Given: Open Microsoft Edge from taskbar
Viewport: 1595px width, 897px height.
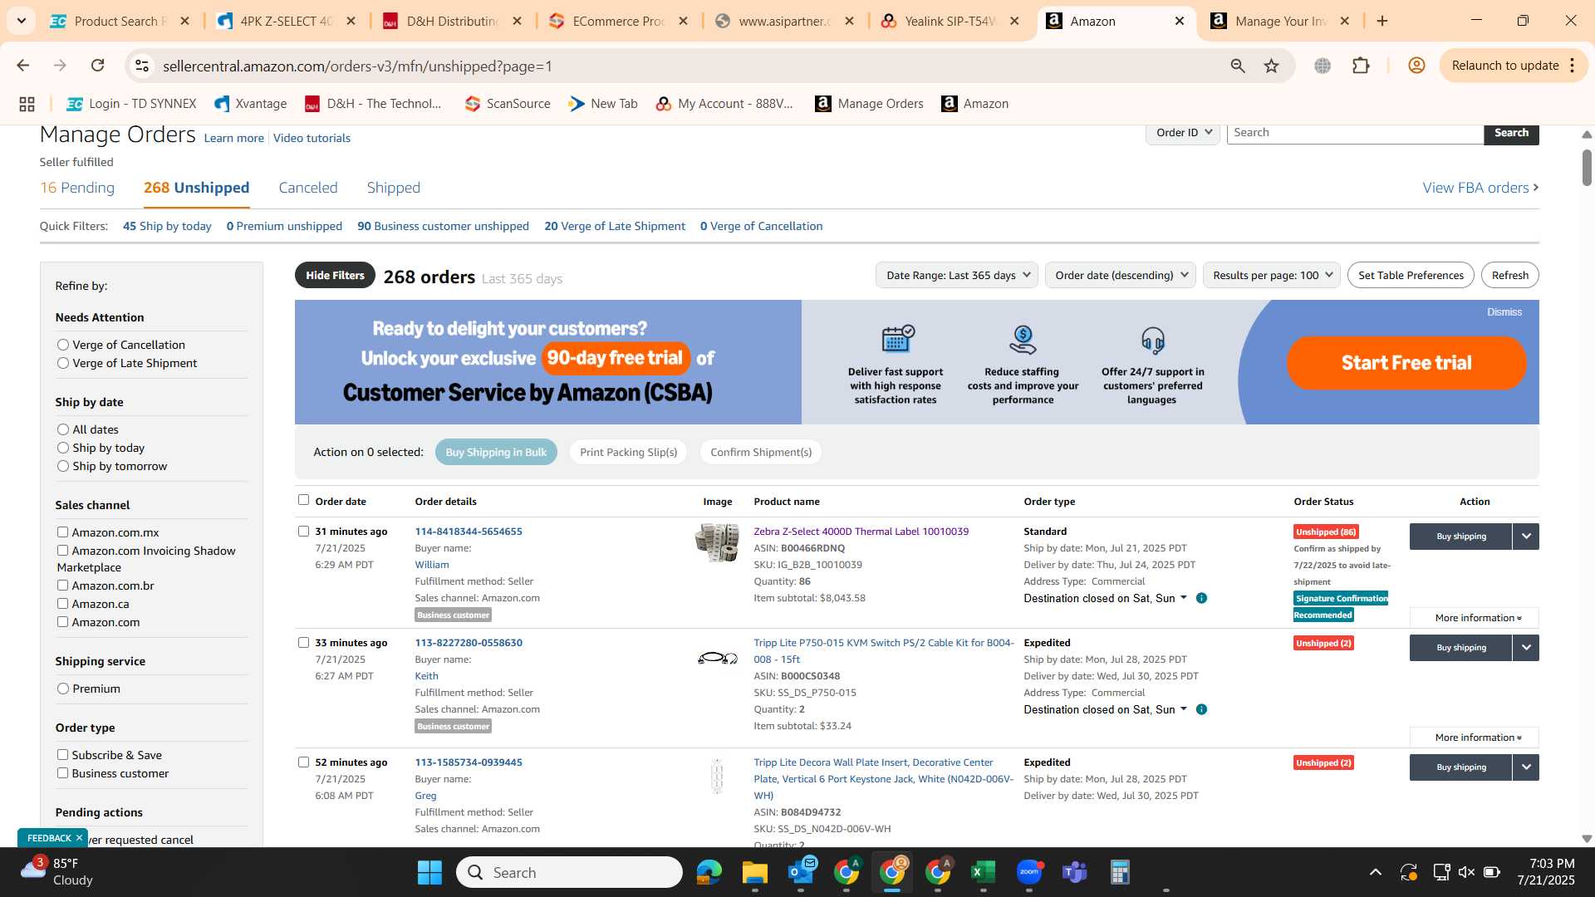Looking at the screenshot, I should coord(709,872).
